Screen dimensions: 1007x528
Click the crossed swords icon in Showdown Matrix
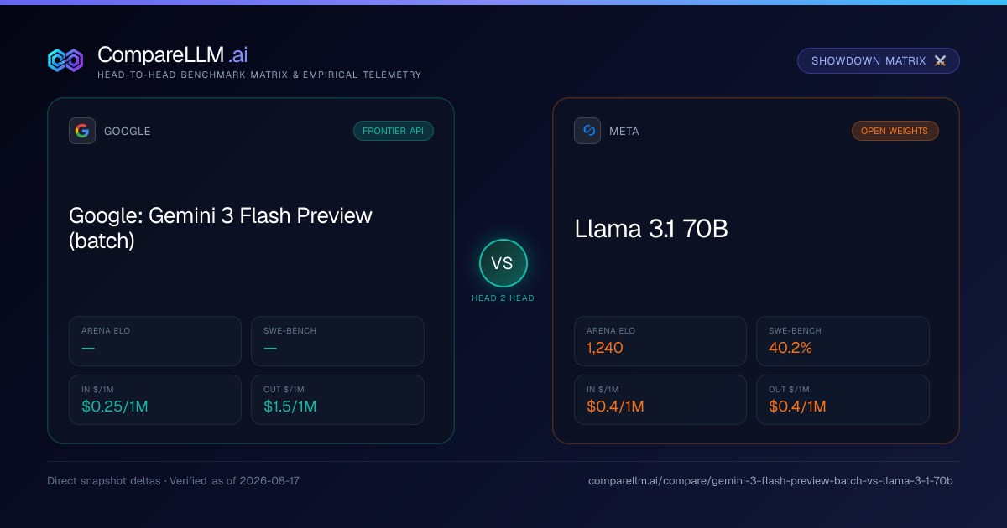(940, 61)
